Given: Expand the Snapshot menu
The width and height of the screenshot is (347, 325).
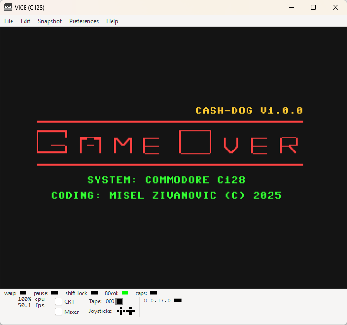Looking at the screenshot, I should coord(50,21).
